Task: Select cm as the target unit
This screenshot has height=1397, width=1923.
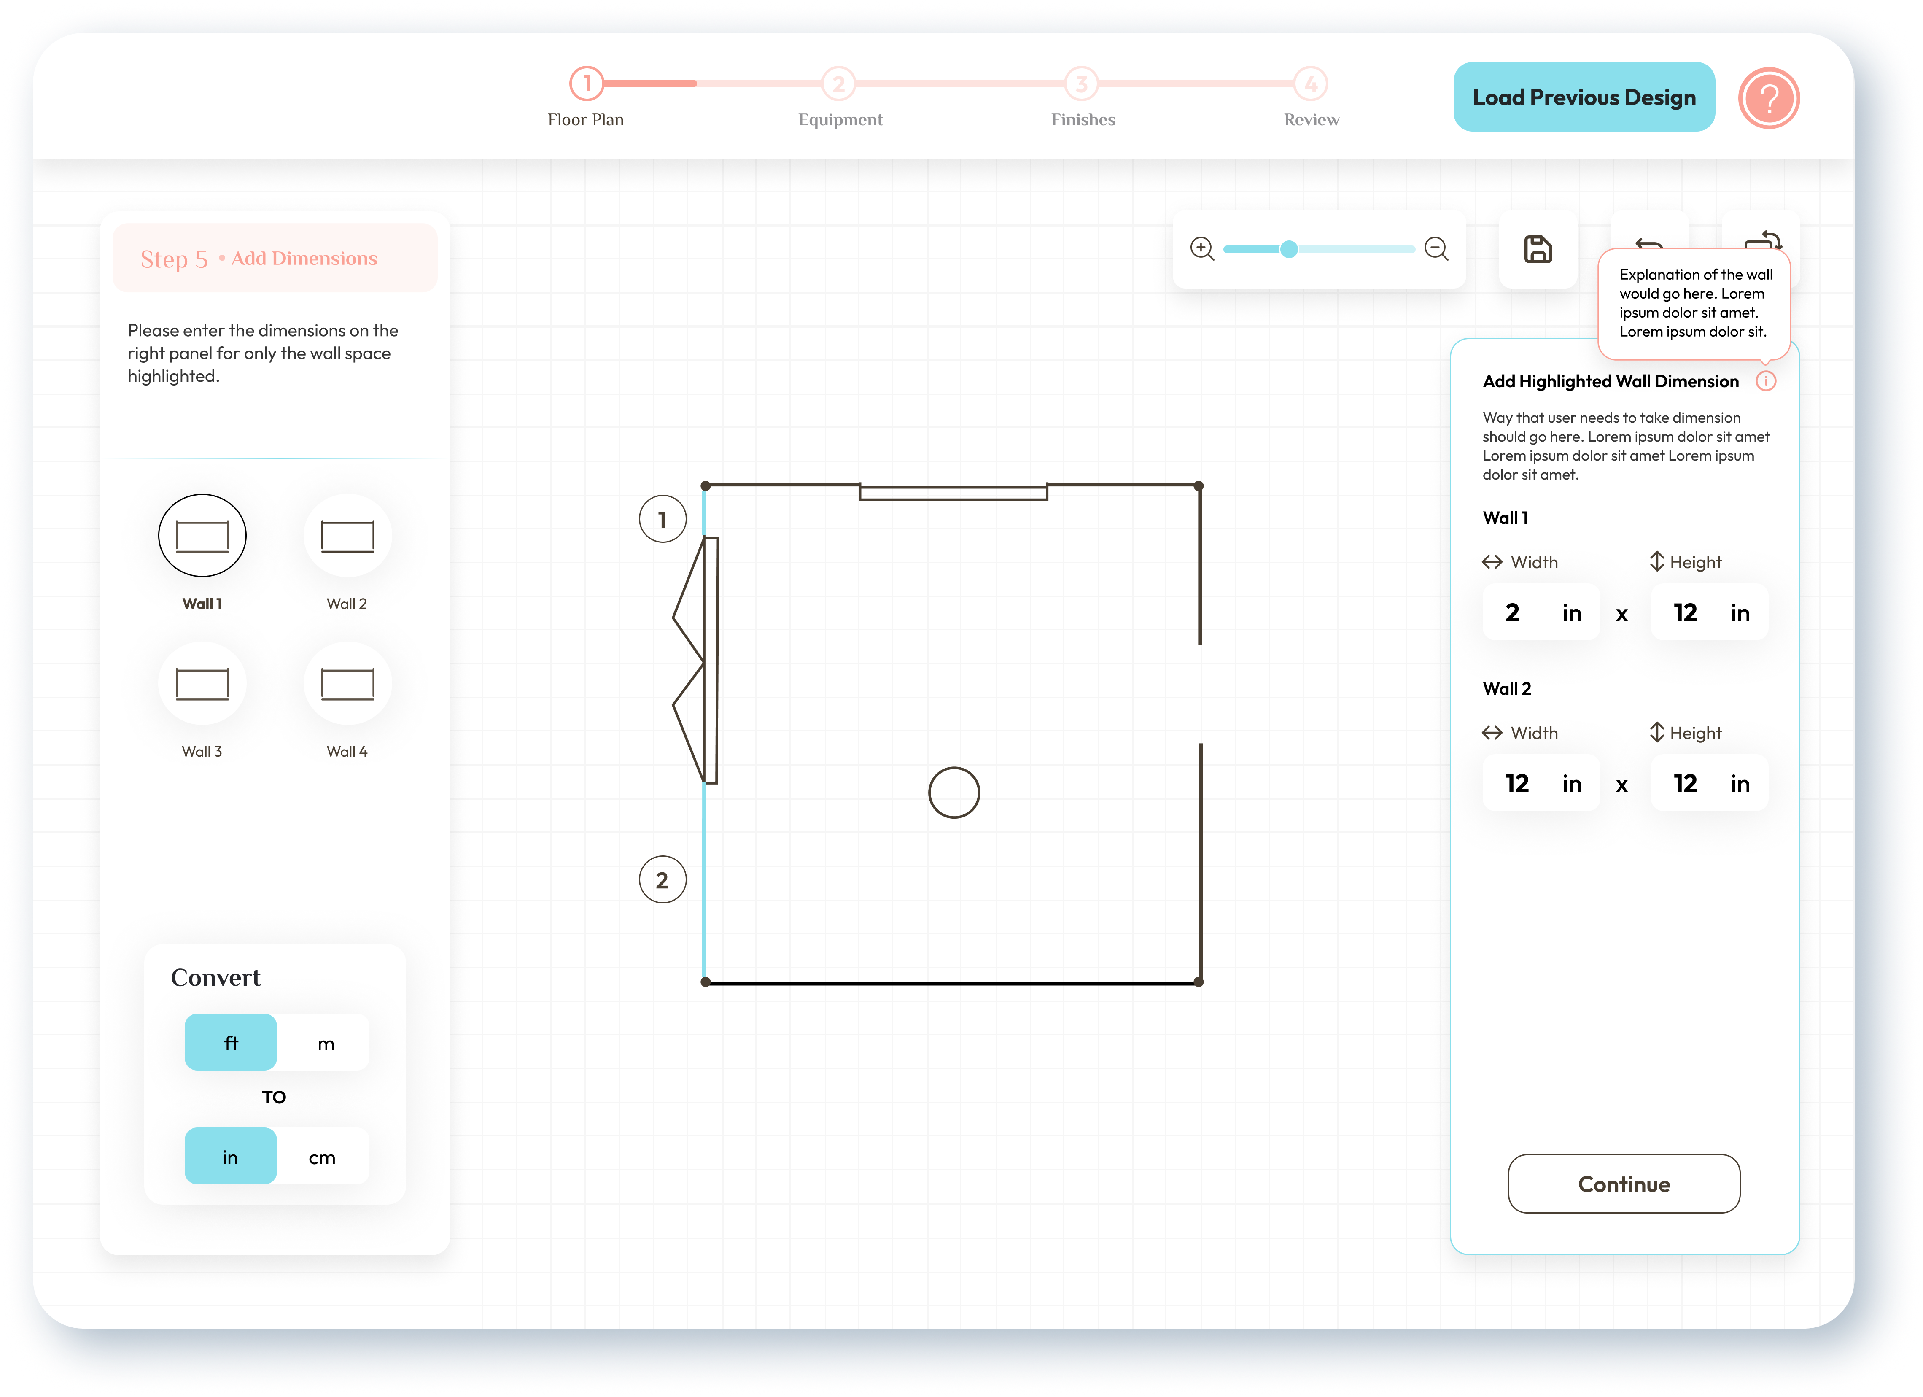Action: tap(323, 1156)
